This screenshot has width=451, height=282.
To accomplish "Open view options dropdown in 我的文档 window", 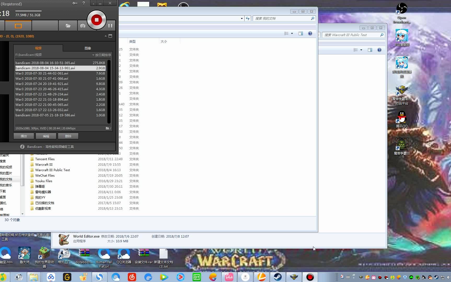I will [x=292, y=33].
